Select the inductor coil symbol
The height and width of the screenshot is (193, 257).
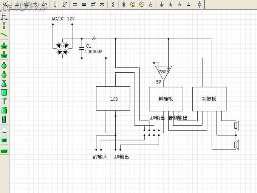coord(113,5)
